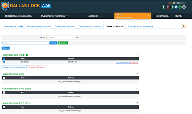Click Хост column header in Разрешенные узлы table
The width and height of the screenshot is (192, 114).
tap(23, 59)
